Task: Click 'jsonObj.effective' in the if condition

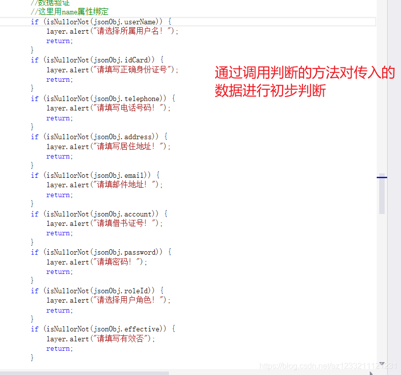Action: coord(127,329)
